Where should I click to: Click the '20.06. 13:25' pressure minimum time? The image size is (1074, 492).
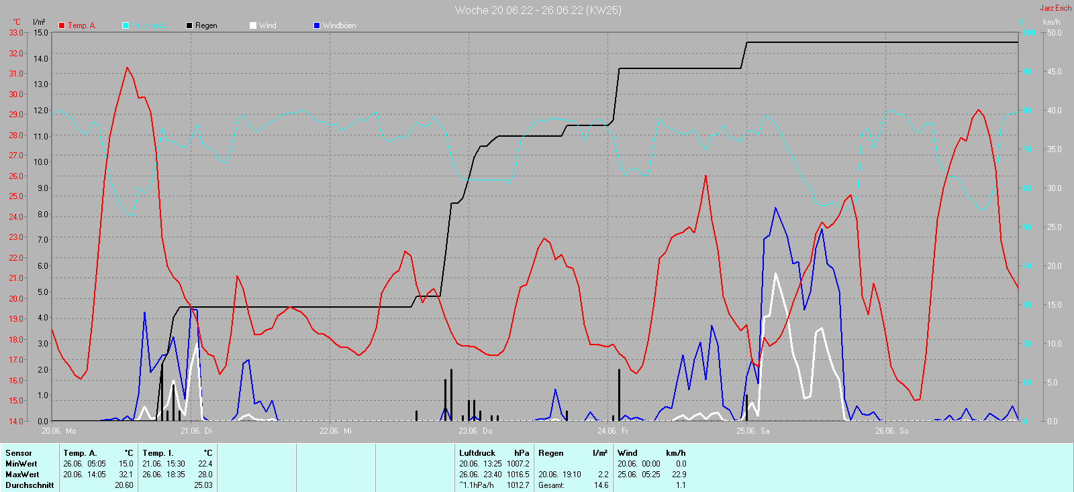[481, 464]
